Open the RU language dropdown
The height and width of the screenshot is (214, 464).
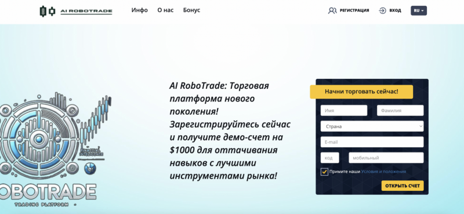(x=419, y=10)
